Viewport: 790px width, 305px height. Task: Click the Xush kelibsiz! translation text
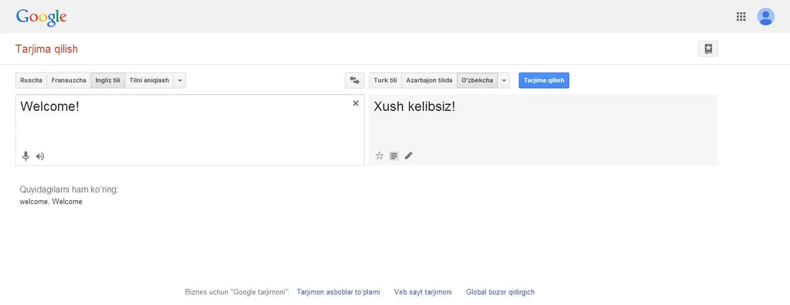click(414, 107)
